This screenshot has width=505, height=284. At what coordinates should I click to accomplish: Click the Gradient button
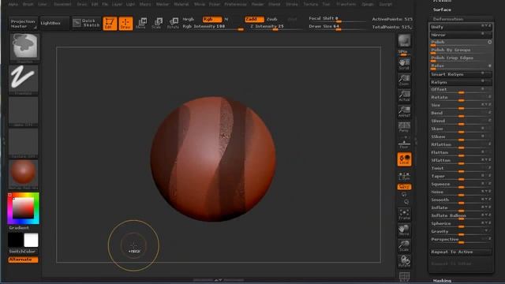click(19, 228)
